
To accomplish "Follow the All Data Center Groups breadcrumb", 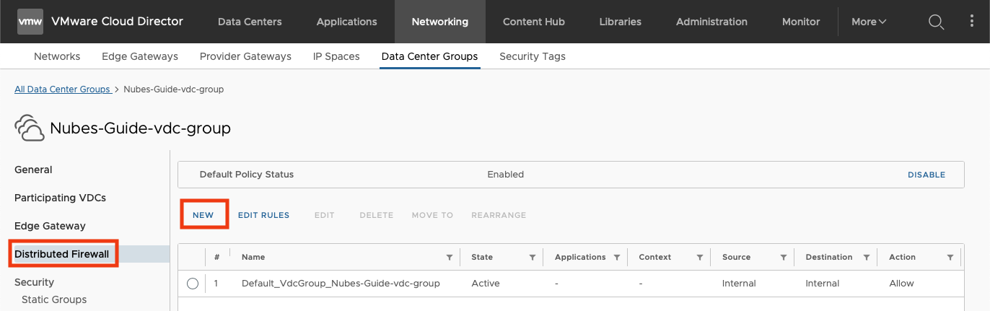I will 63,89.
